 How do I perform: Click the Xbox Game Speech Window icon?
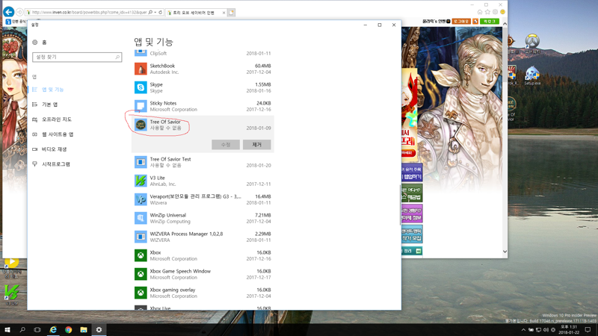[x=141, y=274]
